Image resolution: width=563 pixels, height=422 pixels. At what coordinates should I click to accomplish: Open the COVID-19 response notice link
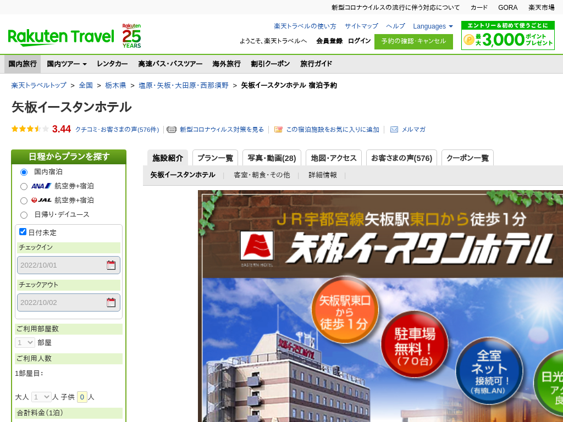395,8
